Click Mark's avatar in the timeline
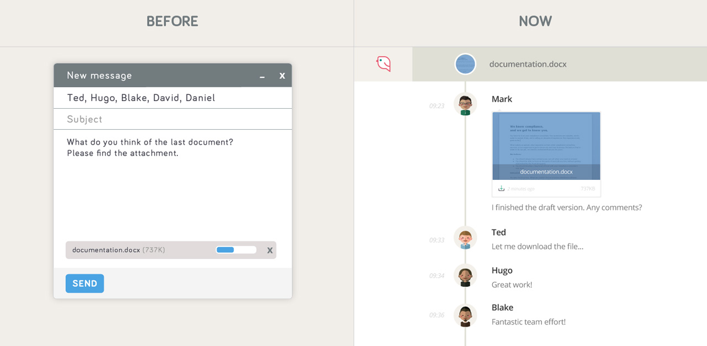 [465, 104]
